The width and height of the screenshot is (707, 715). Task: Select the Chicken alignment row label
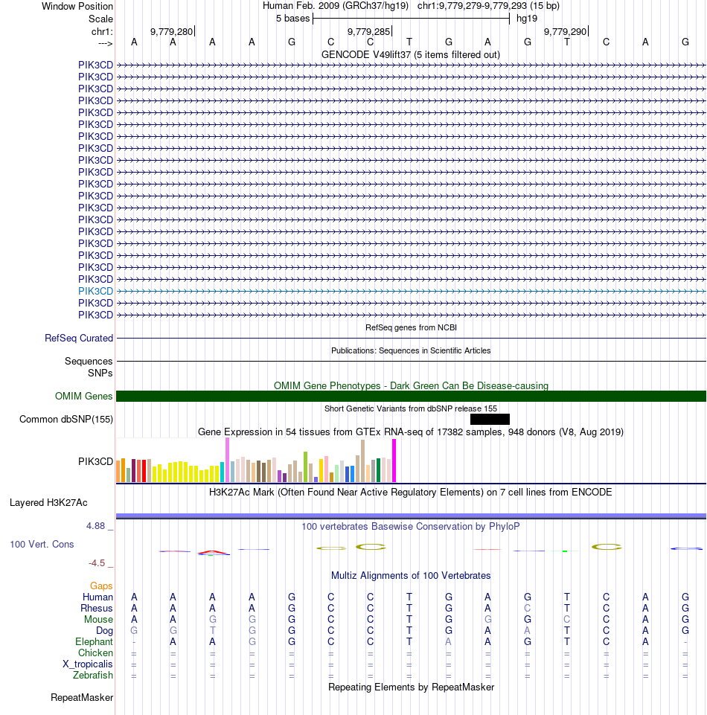pyautogui.click(x=95, y=653)
